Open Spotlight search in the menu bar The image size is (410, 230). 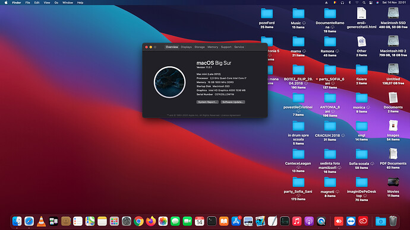click(x=364, y=2)
